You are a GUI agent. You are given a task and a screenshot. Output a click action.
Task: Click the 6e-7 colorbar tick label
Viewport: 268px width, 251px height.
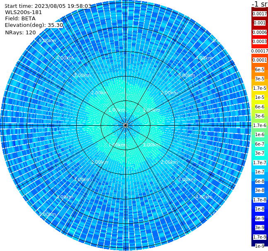pyautogui.click(x=260, y=144)
